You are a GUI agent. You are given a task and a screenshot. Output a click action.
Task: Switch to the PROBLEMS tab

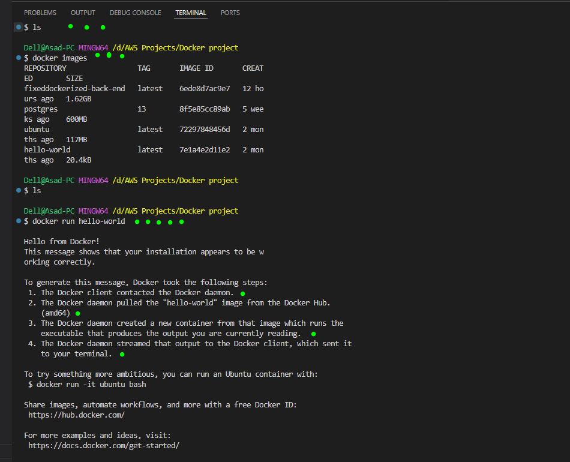(40, 13)
